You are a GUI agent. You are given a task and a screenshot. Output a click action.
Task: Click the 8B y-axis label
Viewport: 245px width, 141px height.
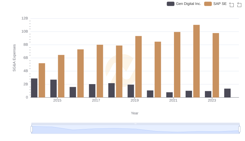pos(26,45)
